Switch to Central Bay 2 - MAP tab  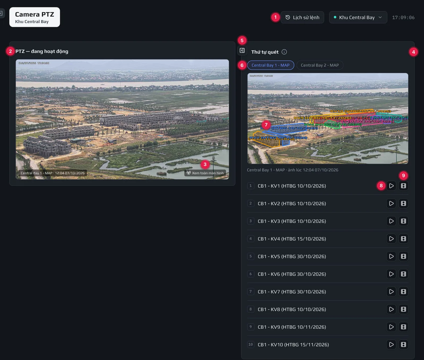320,65
